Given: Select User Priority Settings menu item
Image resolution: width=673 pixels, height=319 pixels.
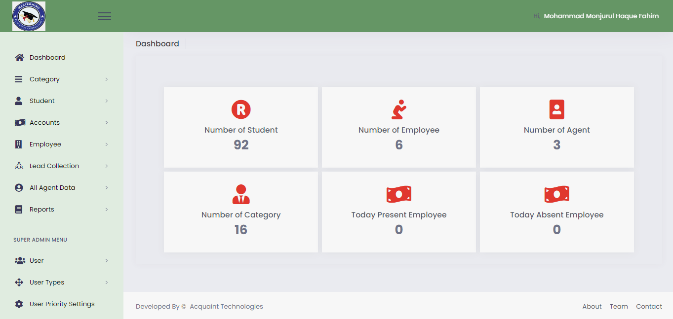Looking at the screenshot, I should (x=62, y=304).
